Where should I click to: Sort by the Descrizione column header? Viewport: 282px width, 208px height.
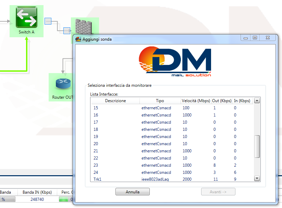click(x=115, y=101)
